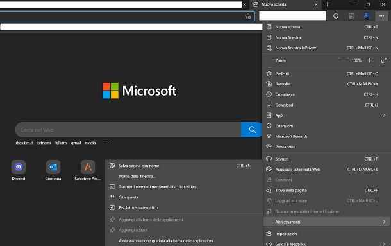Select Cita questa submenu entry
Image resolution: width=391 pixels, height=246 pixels.
[183, 197]
